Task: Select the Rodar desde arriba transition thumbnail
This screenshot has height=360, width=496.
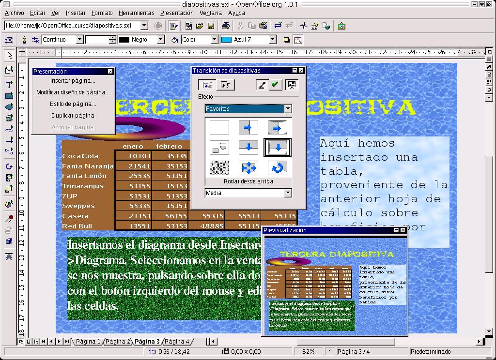Action: click(x=278, y=148)
